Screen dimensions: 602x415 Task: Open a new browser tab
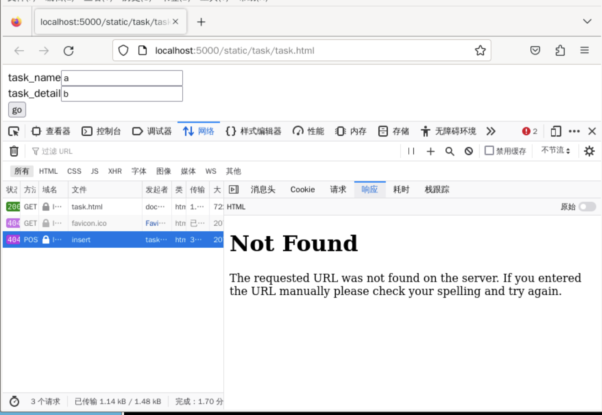[x=201, y=22]
